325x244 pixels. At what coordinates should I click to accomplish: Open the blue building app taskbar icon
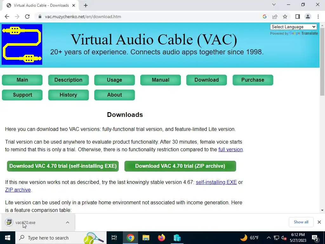pyautogui.click(x=177, y=238)
